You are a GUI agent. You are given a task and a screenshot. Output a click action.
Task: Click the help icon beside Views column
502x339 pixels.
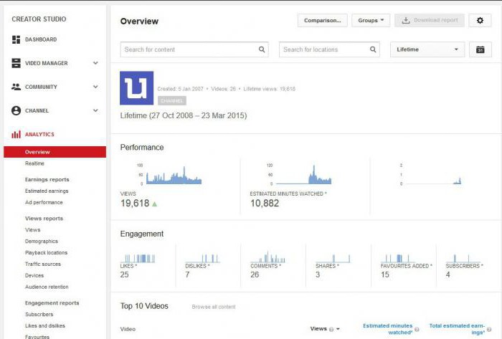(x=331, y=329)
